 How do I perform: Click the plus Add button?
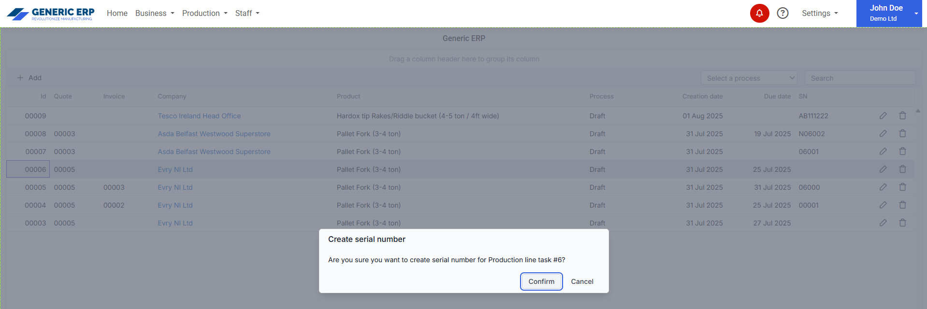29,78
